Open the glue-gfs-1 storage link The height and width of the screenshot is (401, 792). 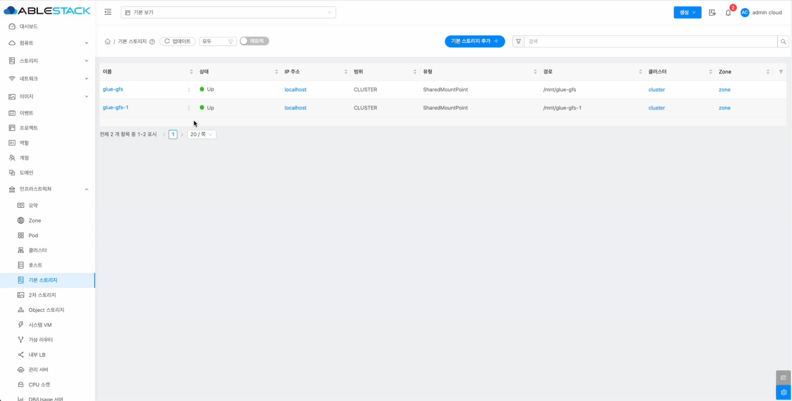click(116, 108)
